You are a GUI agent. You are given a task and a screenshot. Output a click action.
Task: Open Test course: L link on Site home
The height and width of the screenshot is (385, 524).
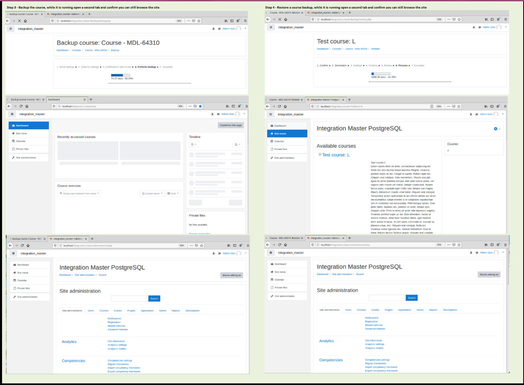tap(336, 155)
